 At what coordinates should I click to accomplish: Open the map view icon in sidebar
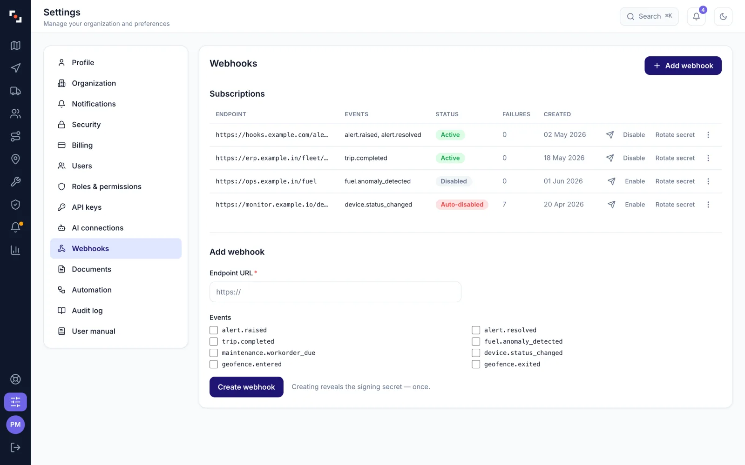15,46
